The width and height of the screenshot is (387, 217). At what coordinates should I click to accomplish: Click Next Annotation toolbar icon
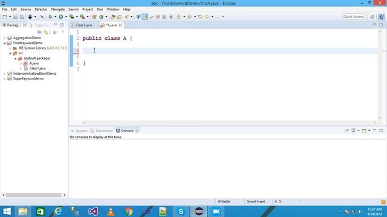tap(179, 17)
